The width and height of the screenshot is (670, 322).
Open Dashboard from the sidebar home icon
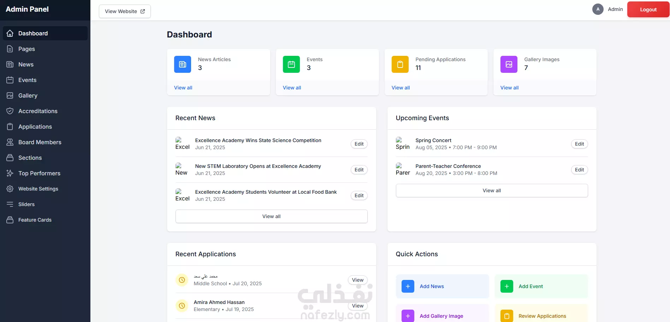pyautogui.click(x=10, y=33)
